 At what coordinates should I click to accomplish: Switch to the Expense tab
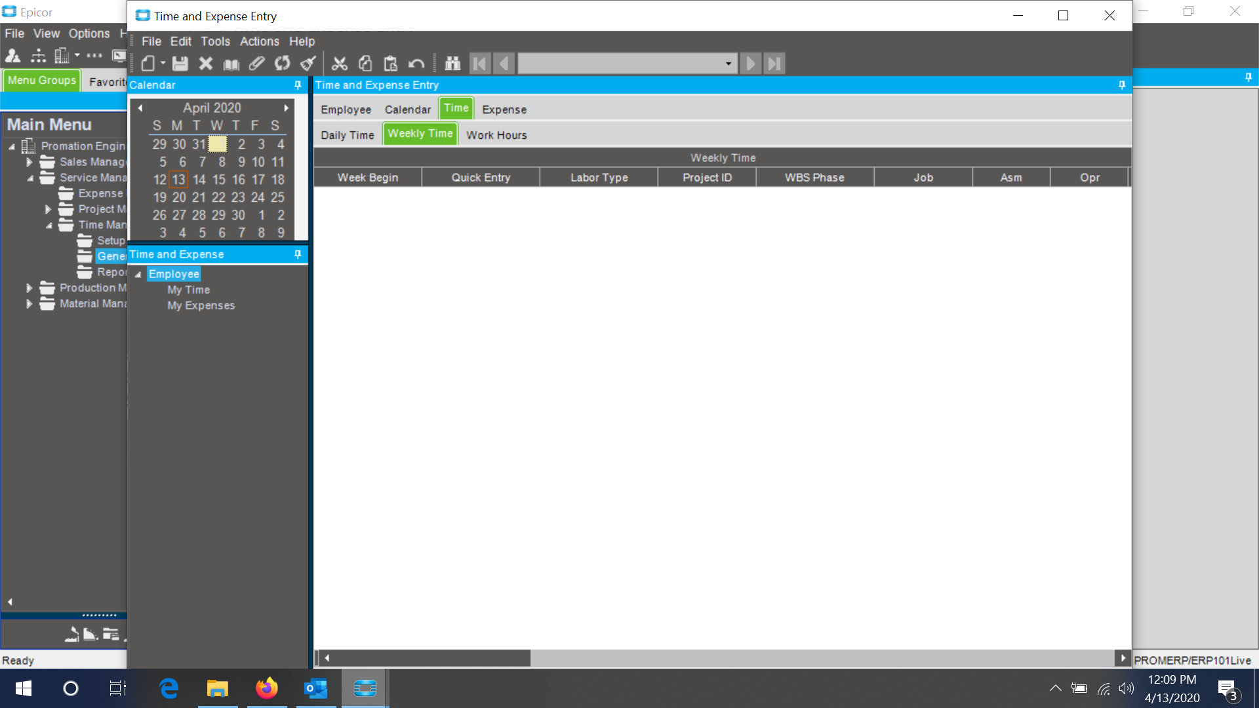pos(504,109)
